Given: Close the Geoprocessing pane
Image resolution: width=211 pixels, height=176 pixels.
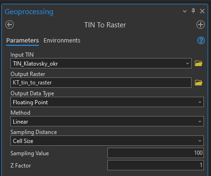Looking at the screenshot, I should [202, 11].
